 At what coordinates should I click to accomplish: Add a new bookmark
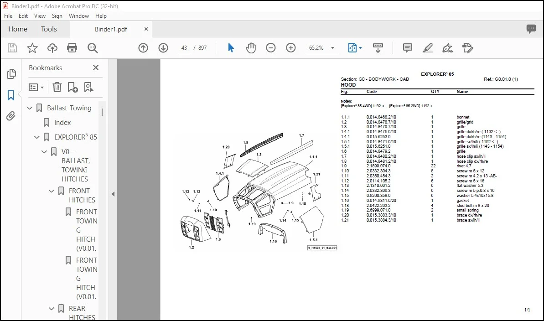(73, 87)
